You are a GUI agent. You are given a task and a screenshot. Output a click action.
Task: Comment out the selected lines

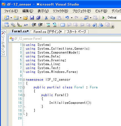coord(48,25)
